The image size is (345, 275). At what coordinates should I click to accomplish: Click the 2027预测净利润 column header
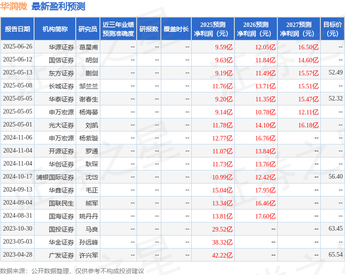[x=299, y=29]
